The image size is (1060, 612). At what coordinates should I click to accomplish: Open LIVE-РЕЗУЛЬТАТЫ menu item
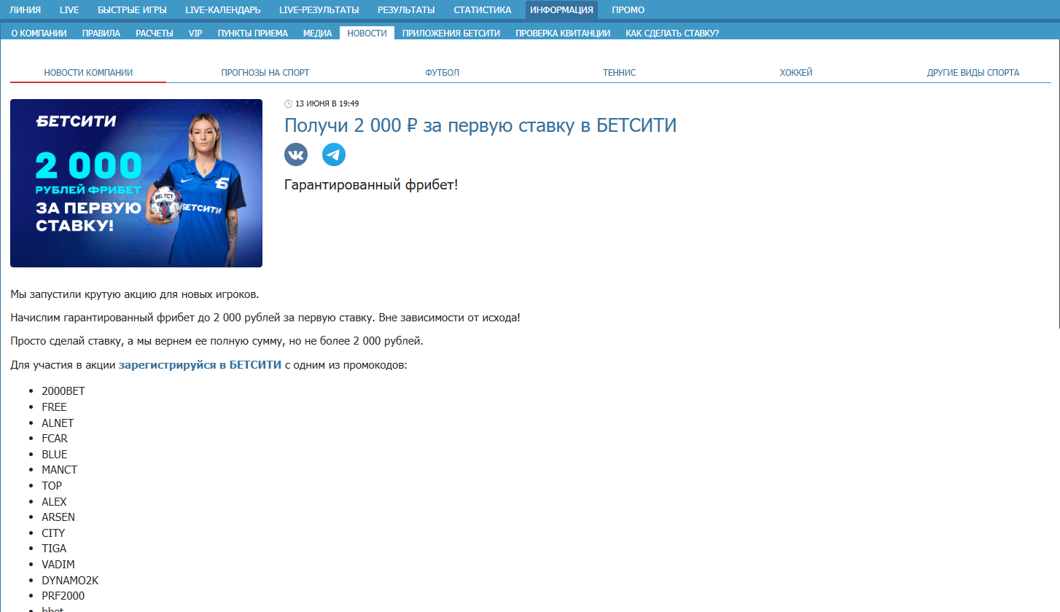pos(319,9)
